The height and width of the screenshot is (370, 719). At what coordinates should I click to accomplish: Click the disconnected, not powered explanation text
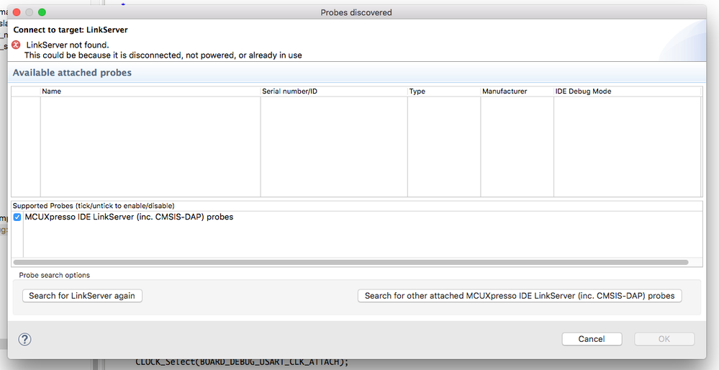pos(163,55)
